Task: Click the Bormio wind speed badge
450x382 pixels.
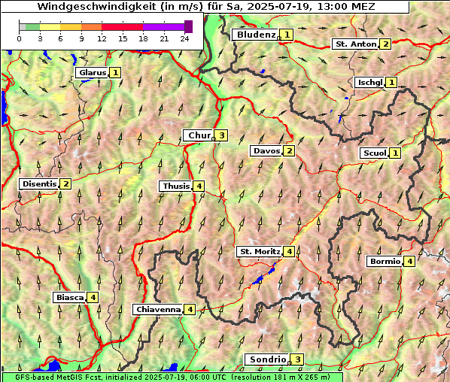Action: tap(409, 261)
